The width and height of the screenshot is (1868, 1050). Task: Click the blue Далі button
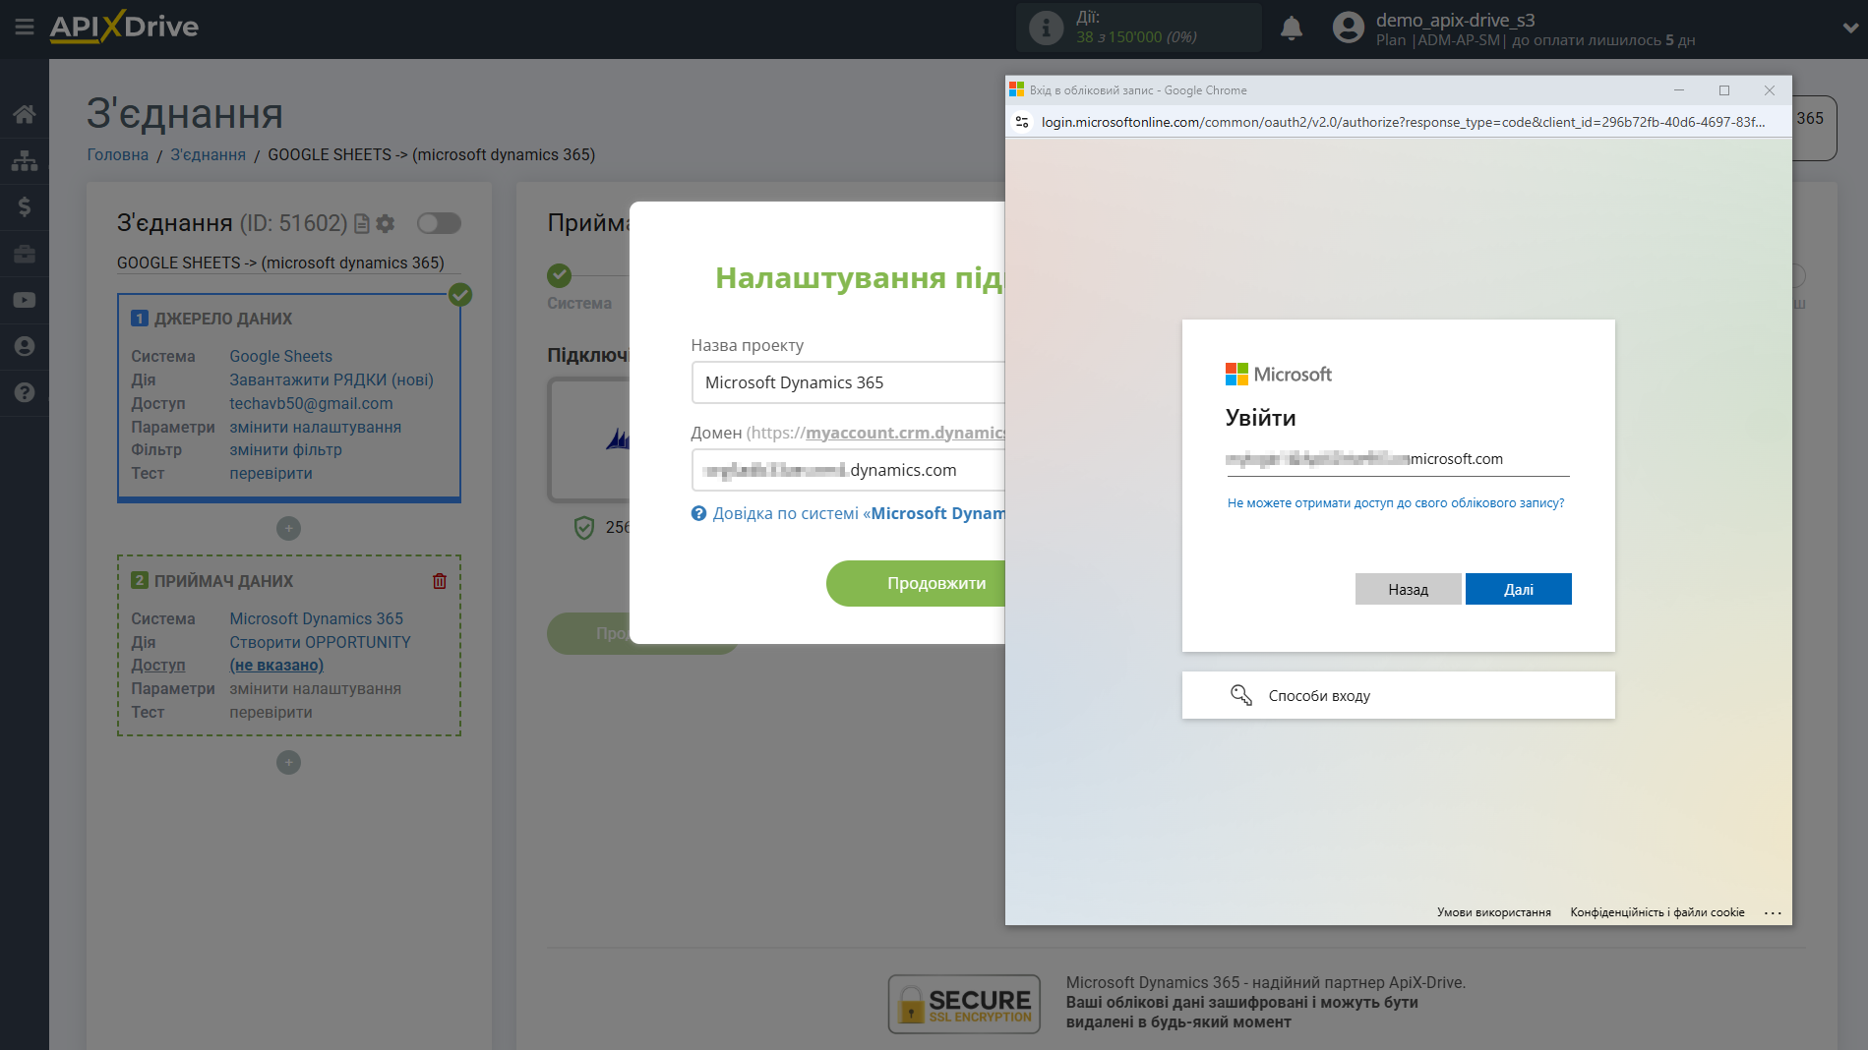(x=1518, y=589)
